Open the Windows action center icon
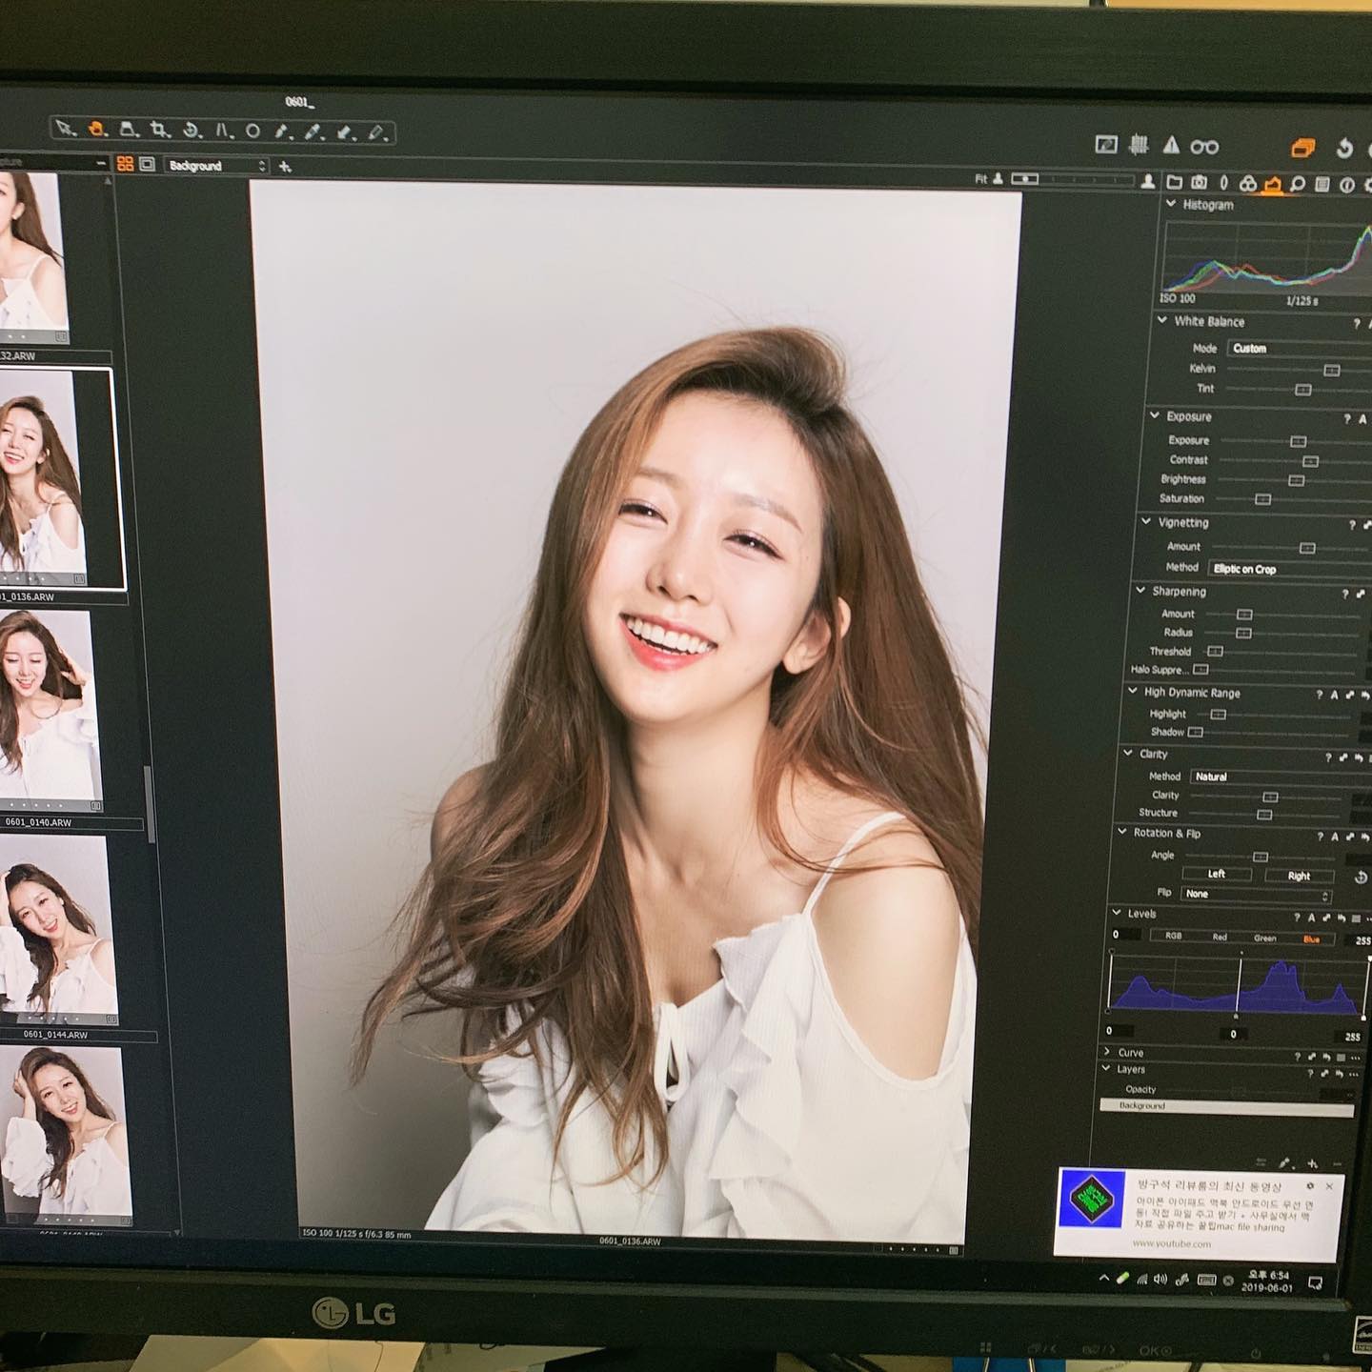This screenshot has height=1372, width=1372. (x=1316, y=1283)
